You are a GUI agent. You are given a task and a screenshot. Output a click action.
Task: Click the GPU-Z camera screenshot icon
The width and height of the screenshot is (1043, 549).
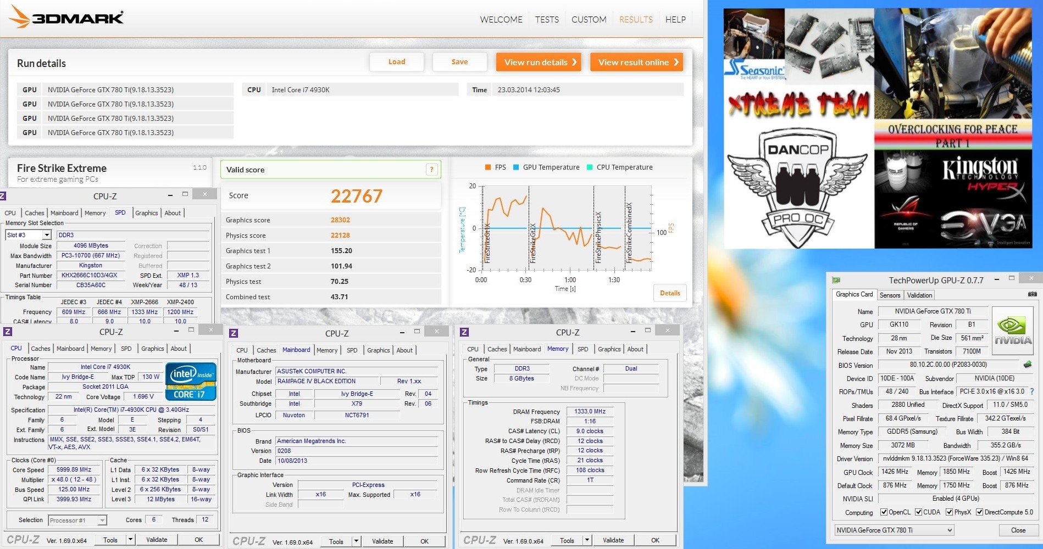tap(1032, 294)
